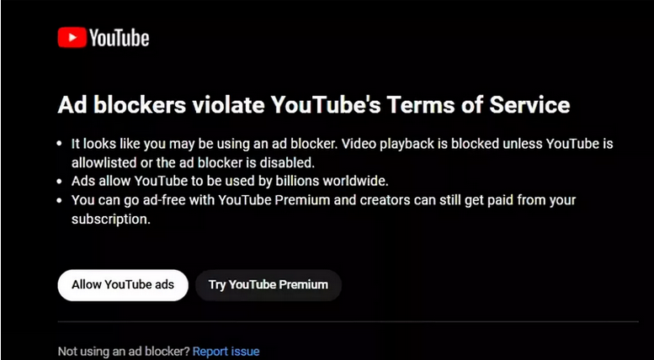Image resolution: width=654 pixels, height=360 pixels.
Task: Open the Report issue link
Action: click(226, 351)
